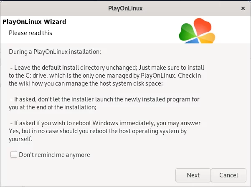Click the yellow petal of the logo
The image size is (251, 187).
(207, 38)
